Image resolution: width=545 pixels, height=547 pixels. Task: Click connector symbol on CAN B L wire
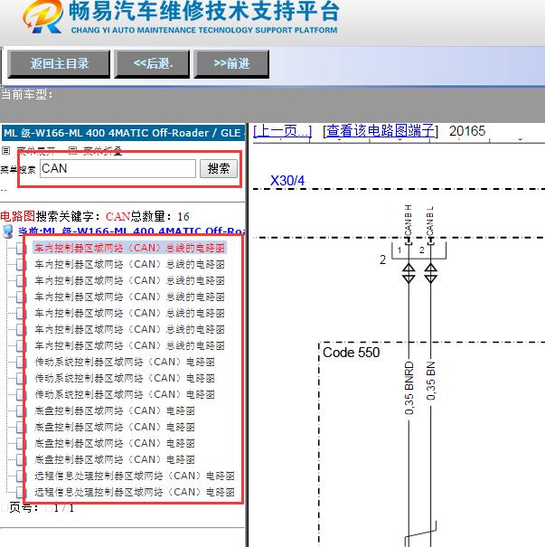click(x=430, y=273)
